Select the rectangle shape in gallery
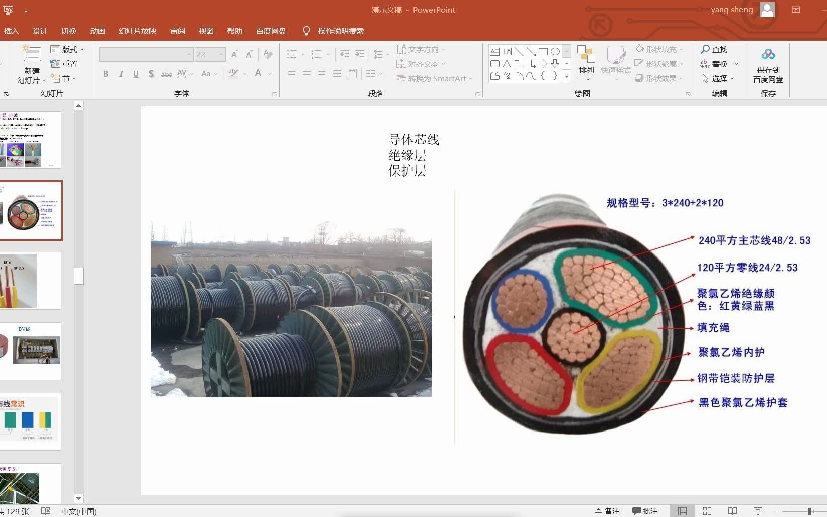Viewport: 827px width, 517px height. click(x=543, y=52)
